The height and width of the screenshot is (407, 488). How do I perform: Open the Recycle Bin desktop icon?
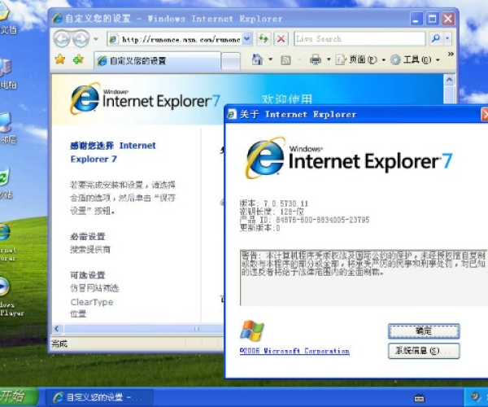(x=5, y=184)
